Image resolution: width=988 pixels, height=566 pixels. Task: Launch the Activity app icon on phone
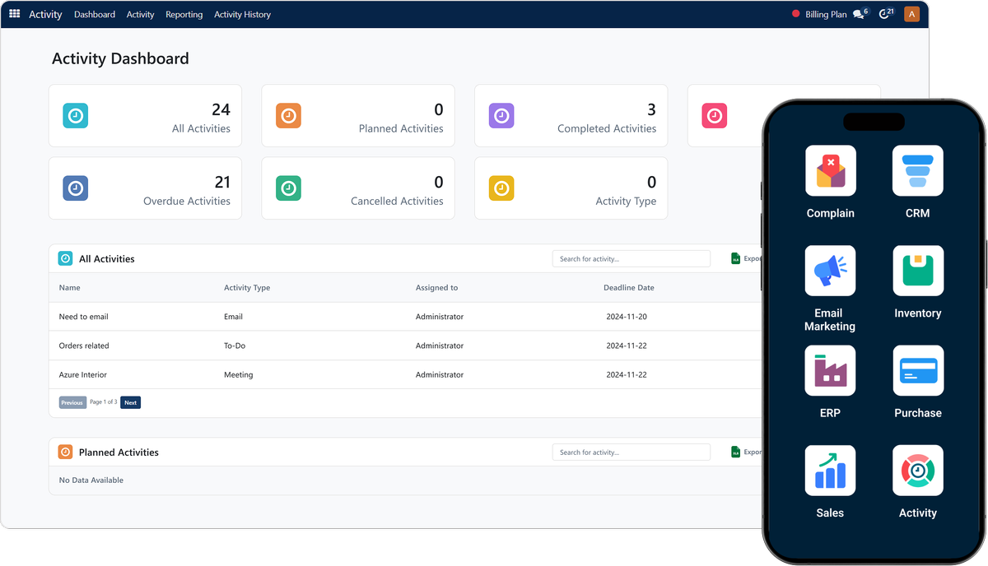coord(917,471)
